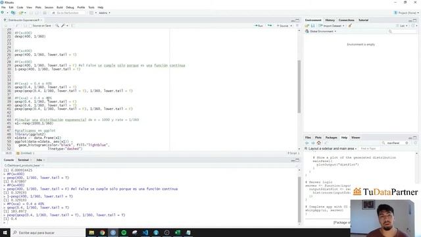Screen dimensions: 421x237
Task: Open Visual Studio Code from taskbar
Action: click(x=145, y=232)
